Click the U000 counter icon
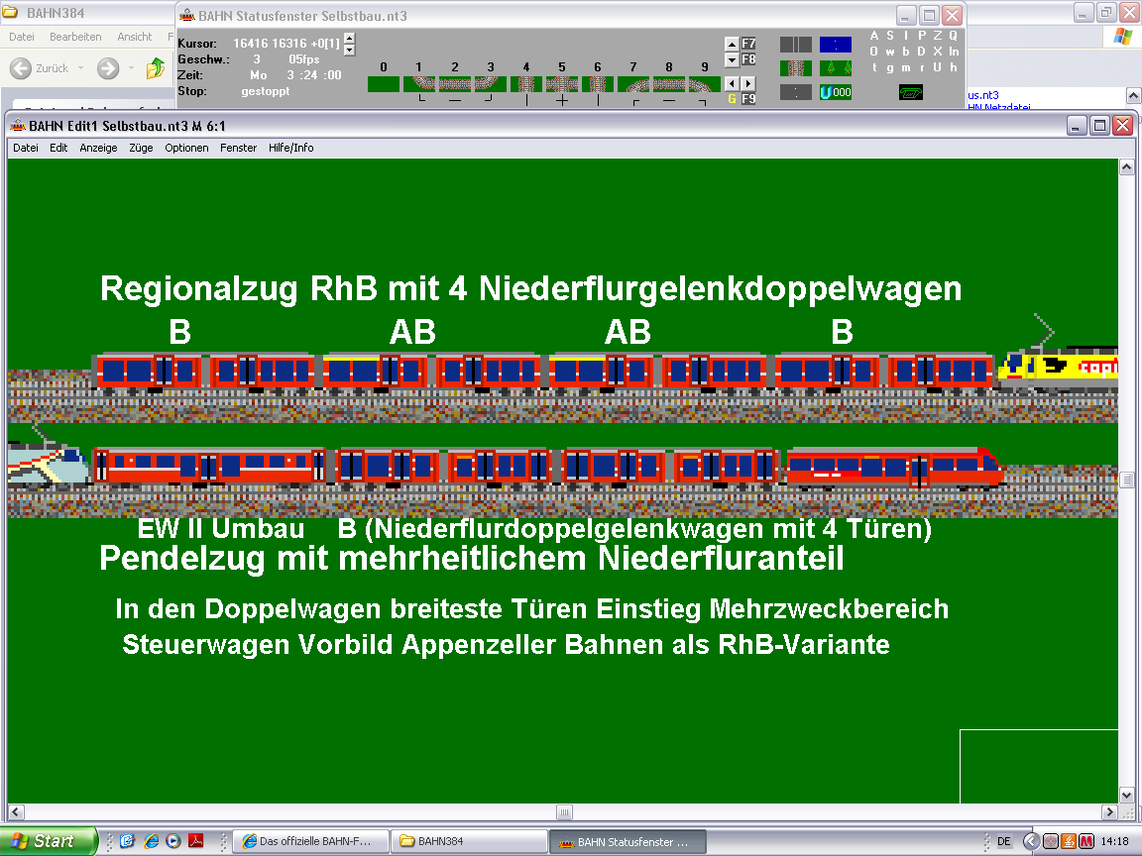The image size is (1142, 856). (836, 92)
